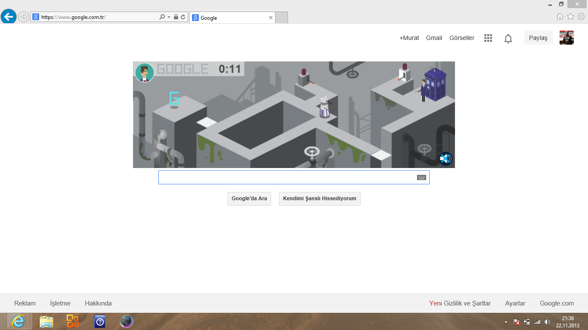Click the Dalek robot in the doodle

coord(325,107)
